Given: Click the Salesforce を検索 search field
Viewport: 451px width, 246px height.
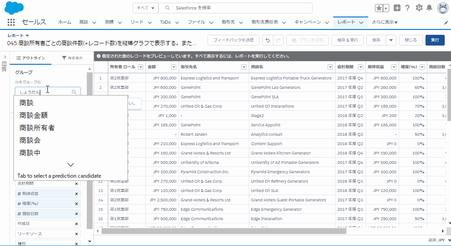Looking at the screenshot, I should click(235, 8).
